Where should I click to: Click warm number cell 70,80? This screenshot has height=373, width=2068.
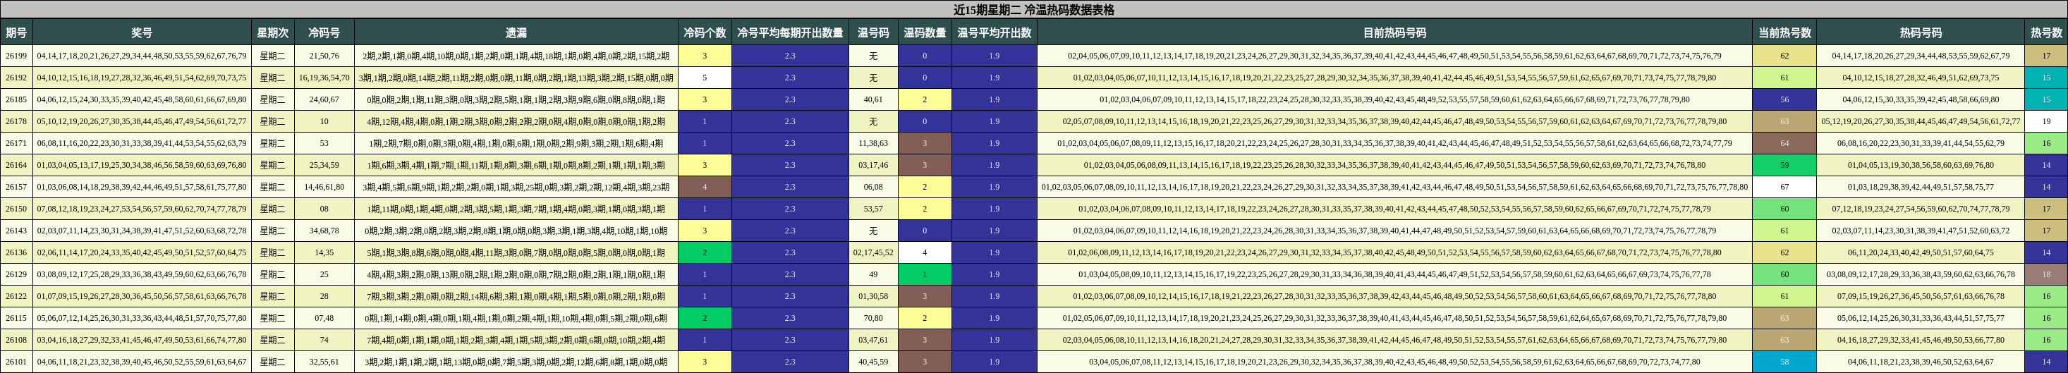click(x=872, y=318)
